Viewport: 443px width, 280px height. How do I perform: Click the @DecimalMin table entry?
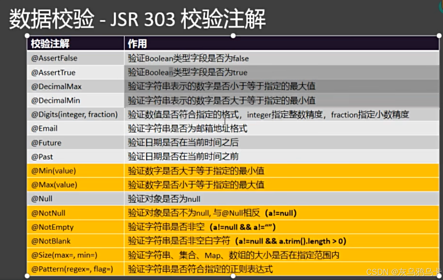point(55,100)
